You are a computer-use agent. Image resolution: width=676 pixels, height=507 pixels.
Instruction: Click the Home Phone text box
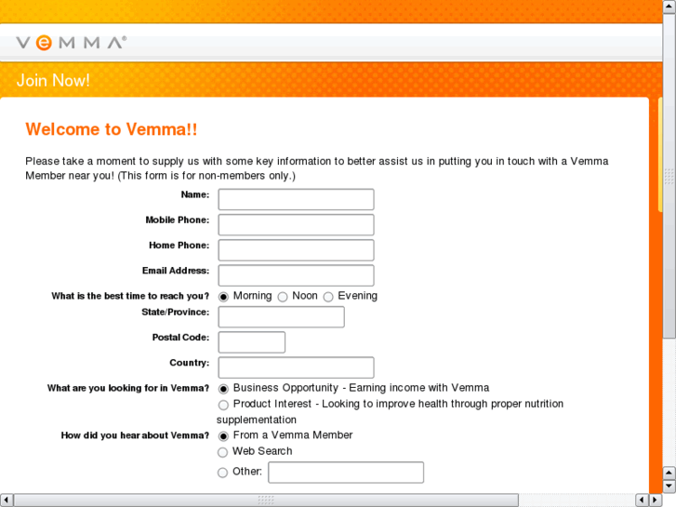click(297, 250)
